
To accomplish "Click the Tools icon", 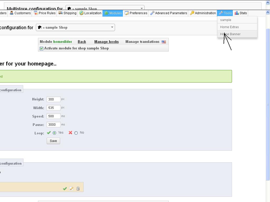I will point(221,13).
